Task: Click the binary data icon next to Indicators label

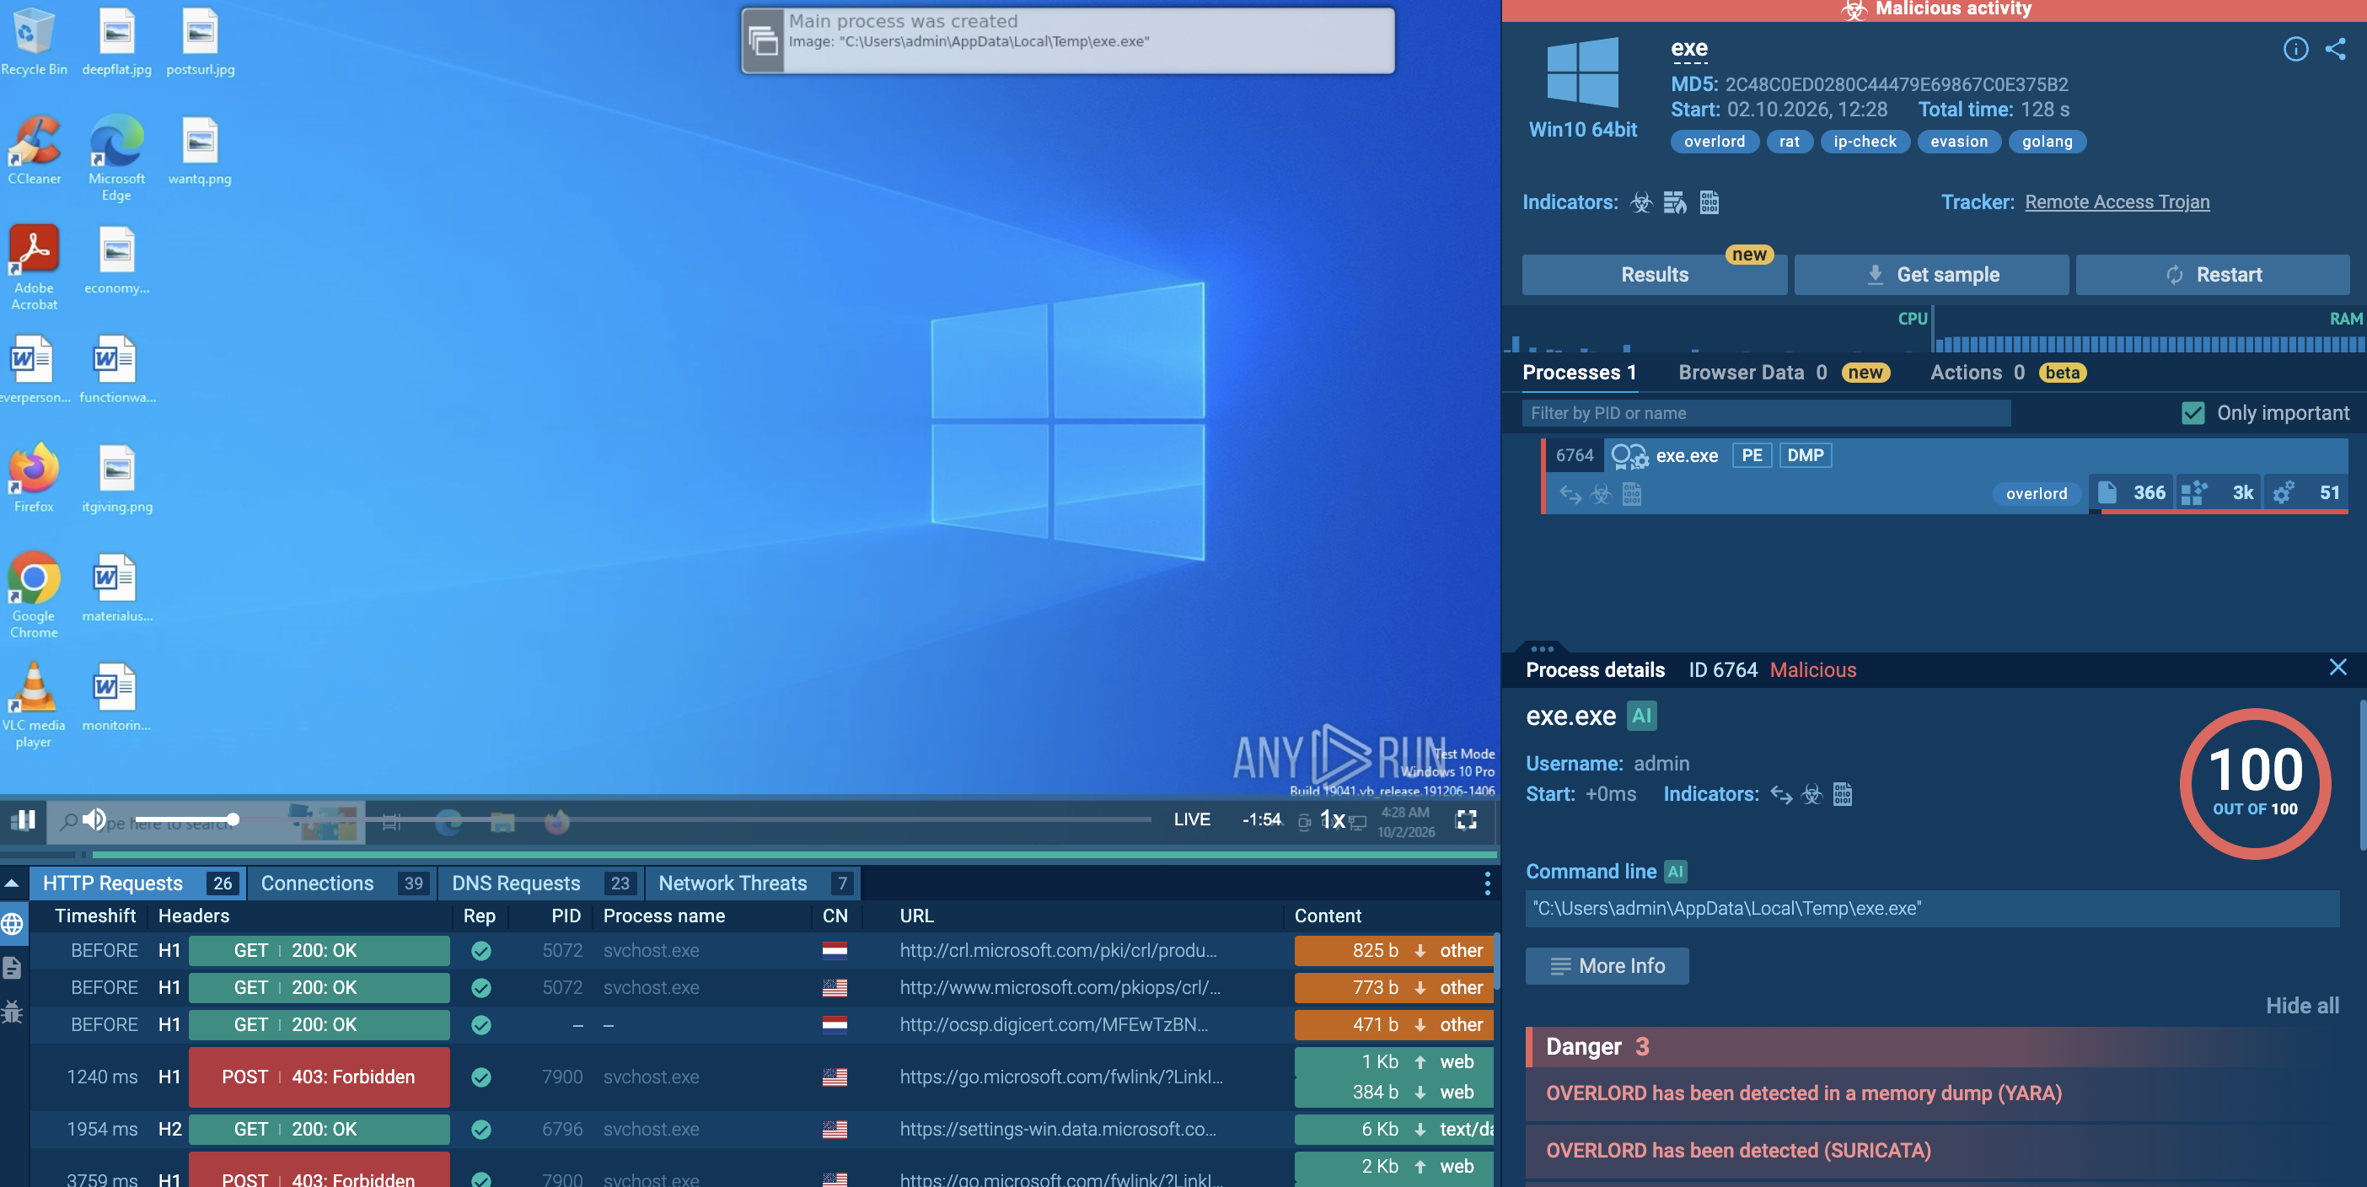Action: pyautogui.click(x=1709, y=202)
